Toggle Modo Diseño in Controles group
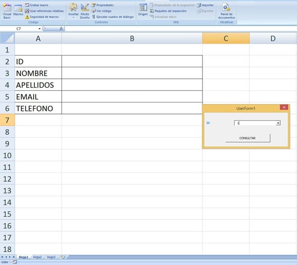 [85, 10]
